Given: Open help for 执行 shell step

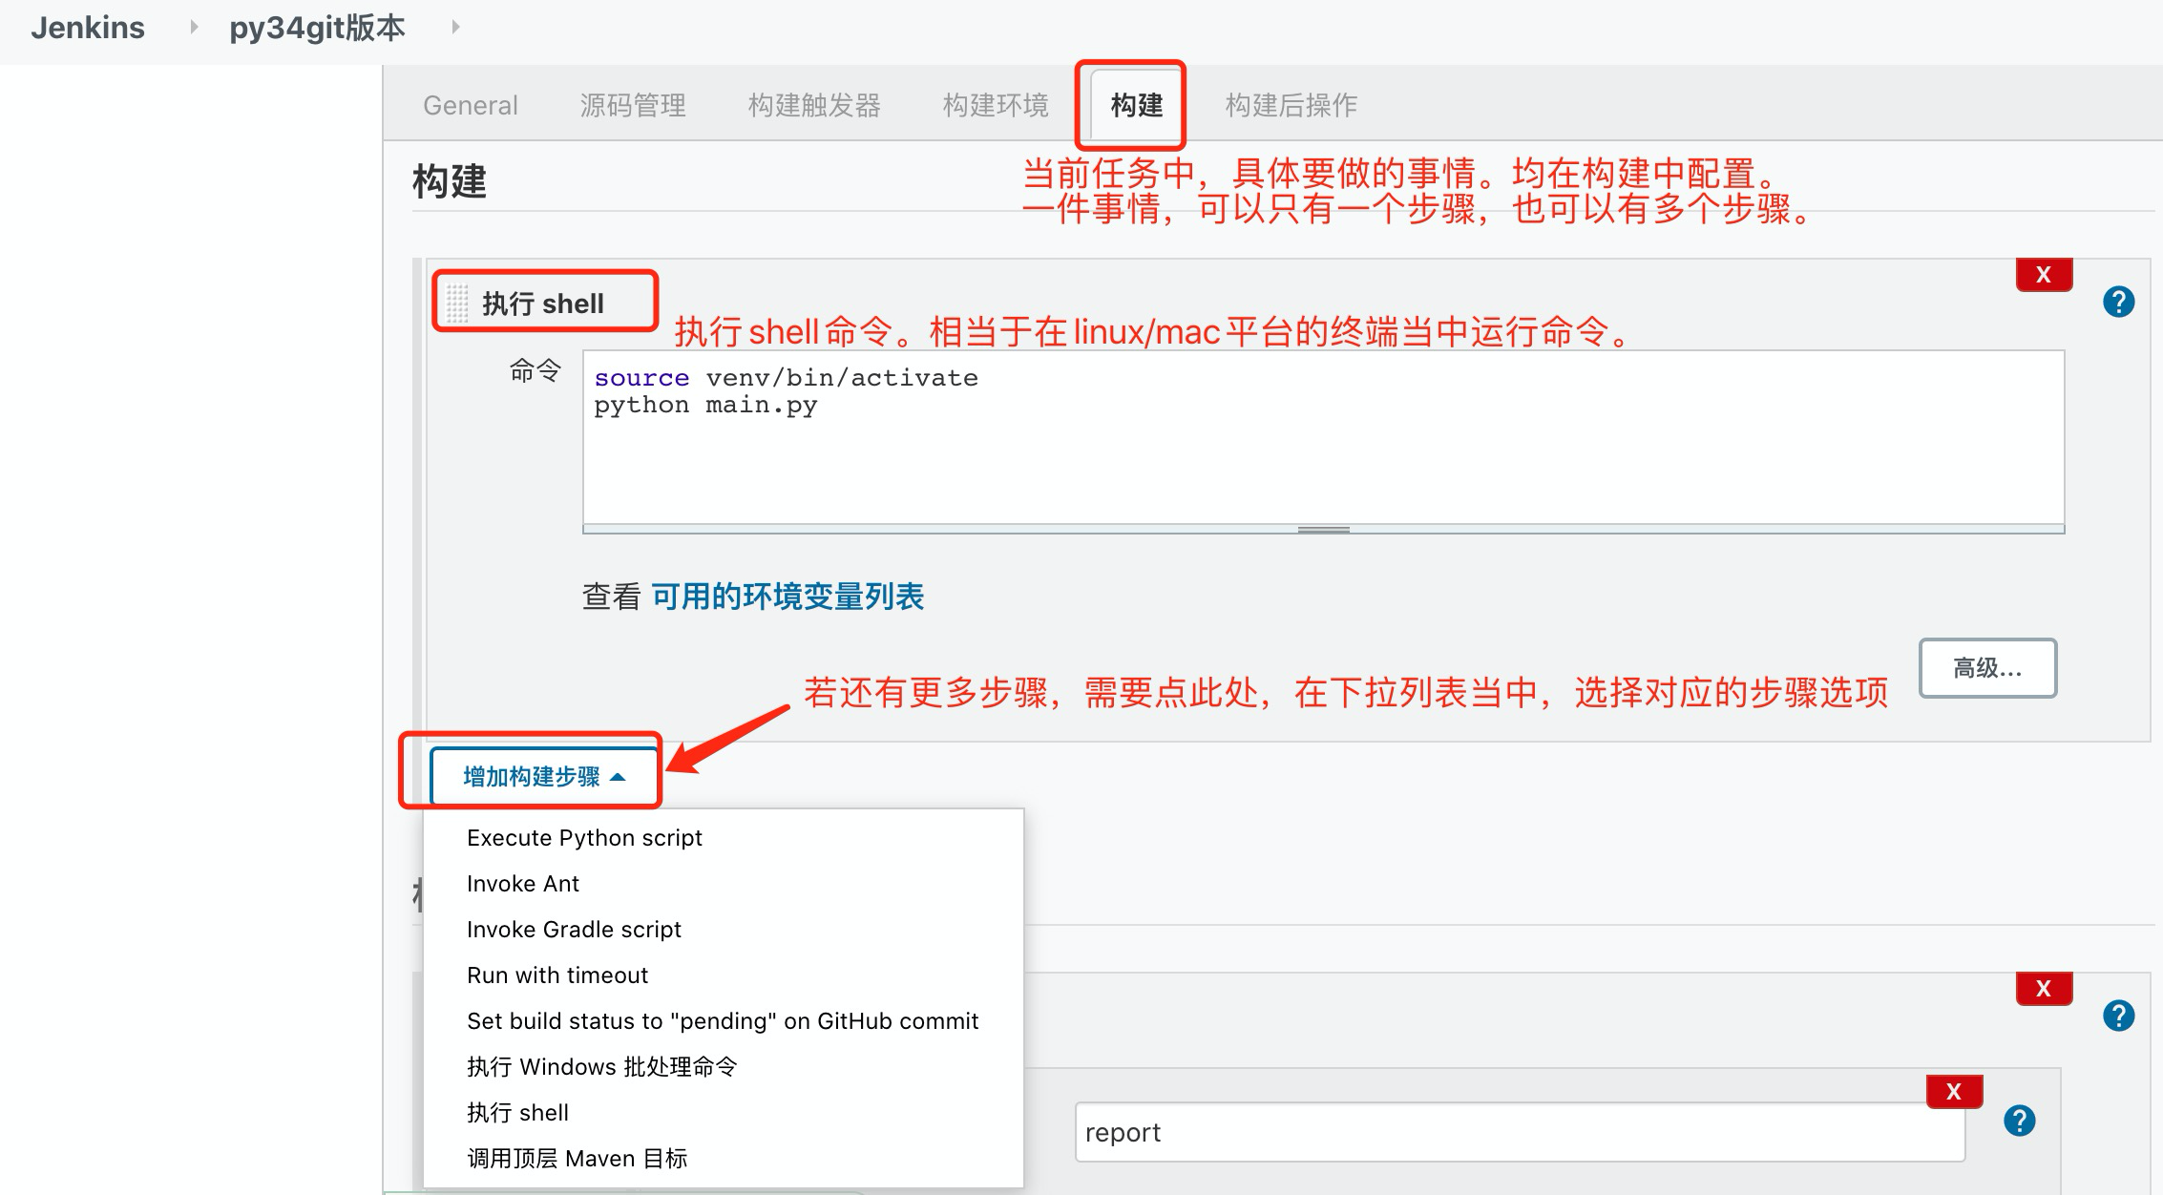Looking at the screenshot, I should (2118, 303).
